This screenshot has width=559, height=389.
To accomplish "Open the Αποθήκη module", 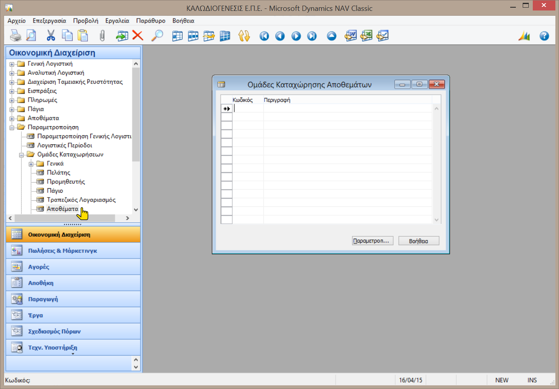I will 73,283.
